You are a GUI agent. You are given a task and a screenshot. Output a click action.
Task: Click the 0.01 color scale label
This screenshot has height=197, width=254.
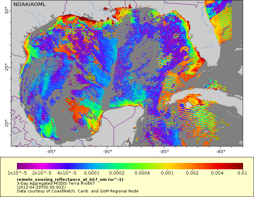click(242, 173)
